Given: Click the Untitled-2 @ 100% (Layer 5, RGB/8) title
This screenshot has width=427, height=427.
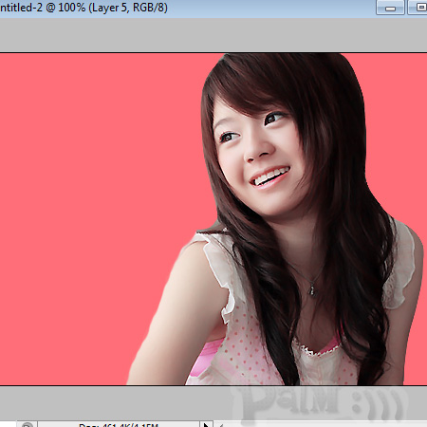Looking at the screenshot, I should coord(84,8).
